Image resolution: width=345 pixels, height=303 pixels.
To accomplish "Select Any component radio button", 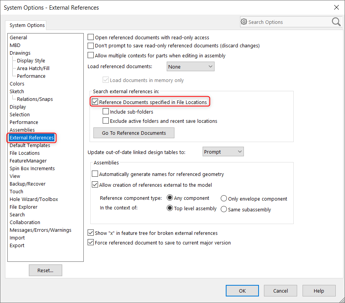I will pyautogui.click(x=170, y=198).
